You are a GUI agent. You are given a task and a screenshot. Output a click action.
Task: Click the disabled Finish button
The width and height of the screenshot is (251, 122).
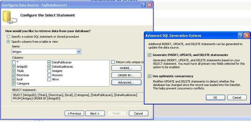(117, 113)
